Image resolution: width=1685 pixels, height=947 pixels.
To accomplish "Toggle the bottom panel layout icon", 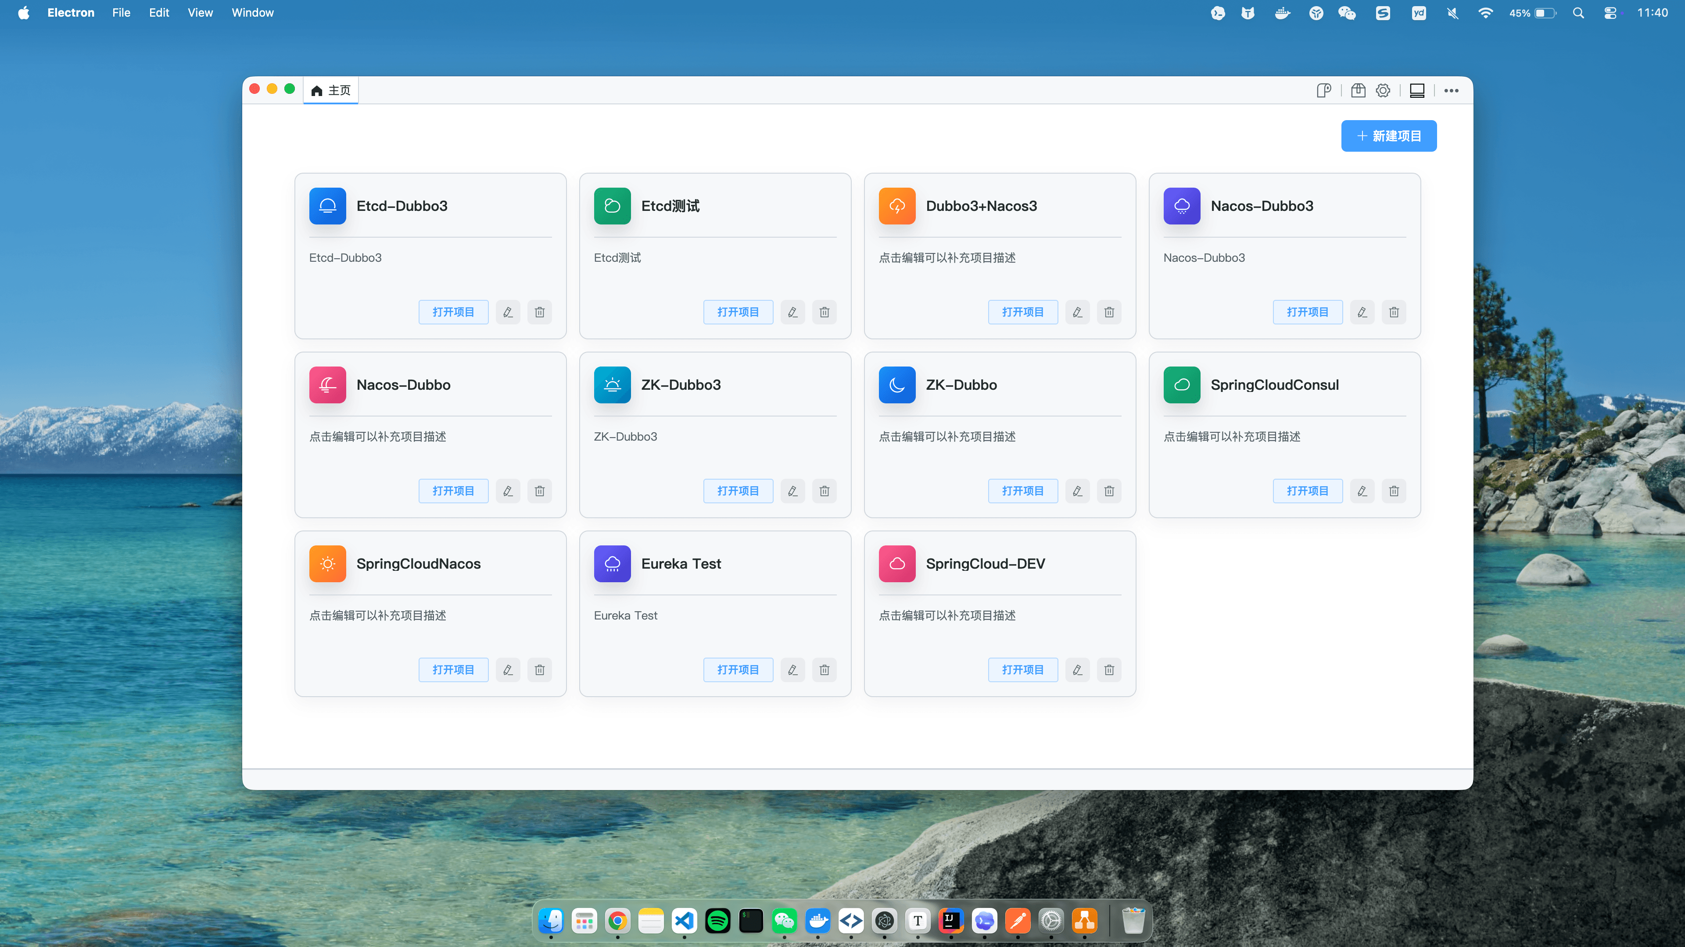I will pos(1417,90).
